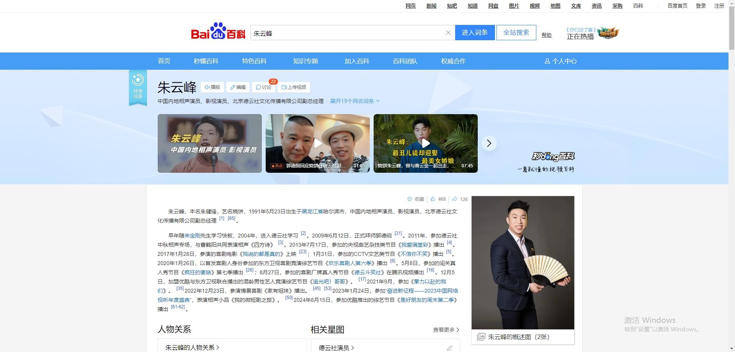
Task: Click the clear (X) icon in search box
Action: (x=448, y=33)
